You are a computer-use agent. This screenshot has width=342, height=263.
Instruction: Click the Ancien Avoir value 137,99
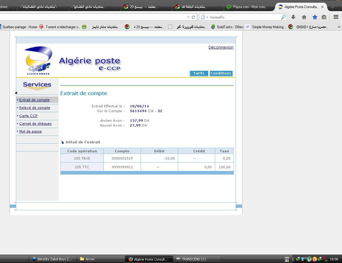coord(136,121)
